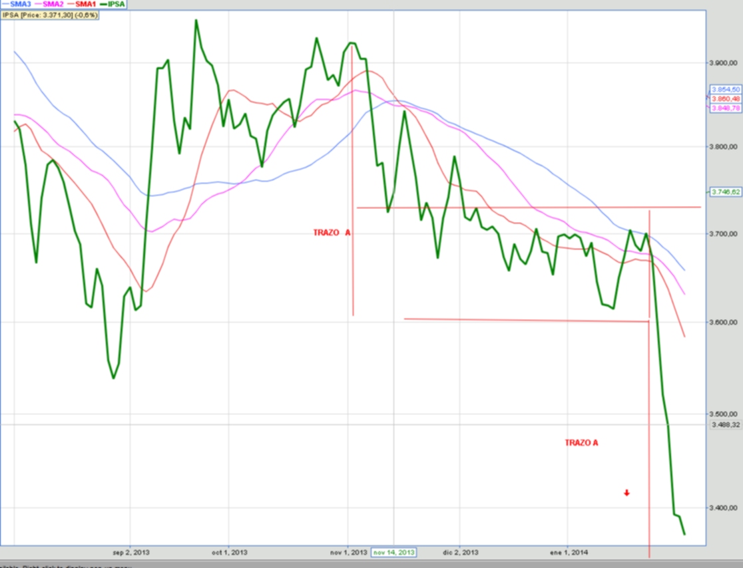Click the SMA3 legend entry
This screenshot has height=568, width=743.
click(17, 4)
